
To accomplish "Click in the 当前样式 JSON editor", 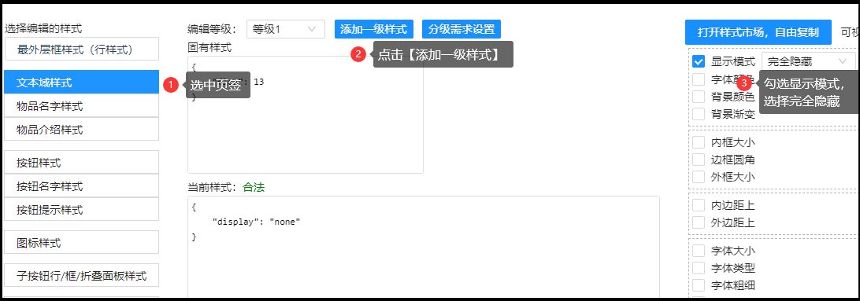I will coord(424,248).
